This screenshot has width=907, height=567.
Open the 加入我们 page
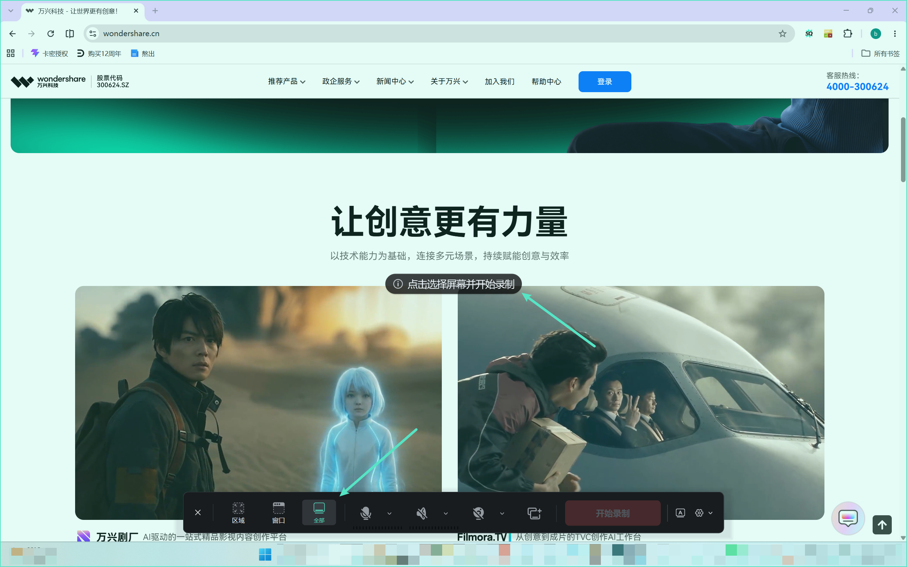click(x=500, y=82)
